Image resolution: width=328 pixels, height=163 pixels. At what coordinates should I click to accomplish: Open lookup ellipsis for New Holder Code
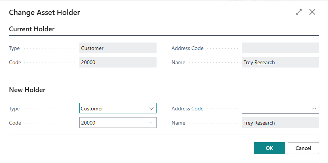coord(151,123)
